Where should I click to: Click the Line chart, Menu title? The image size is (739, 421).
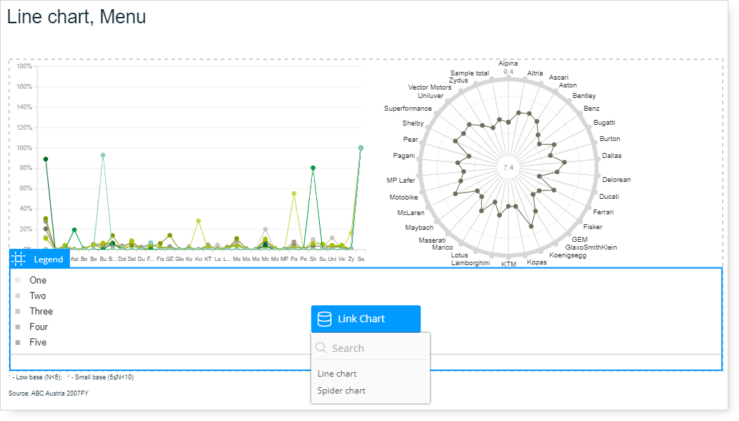76,17
